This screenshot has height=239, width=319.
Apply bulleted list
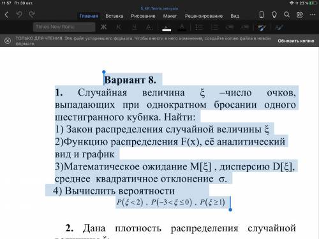(x=199, y=27)
